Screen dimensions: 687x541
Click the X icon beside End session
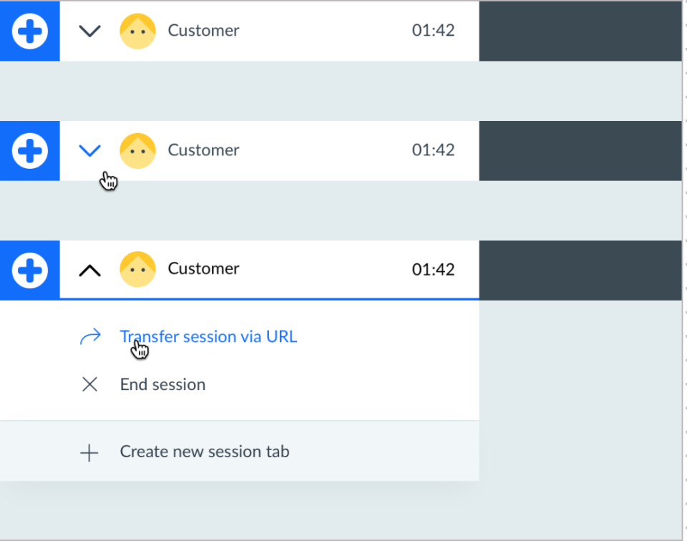(x=89, y=385)
